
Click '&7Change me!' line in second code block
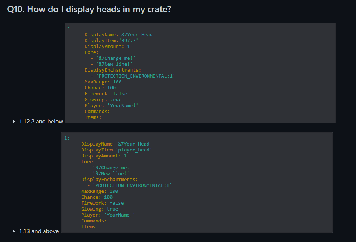(113, 168)
